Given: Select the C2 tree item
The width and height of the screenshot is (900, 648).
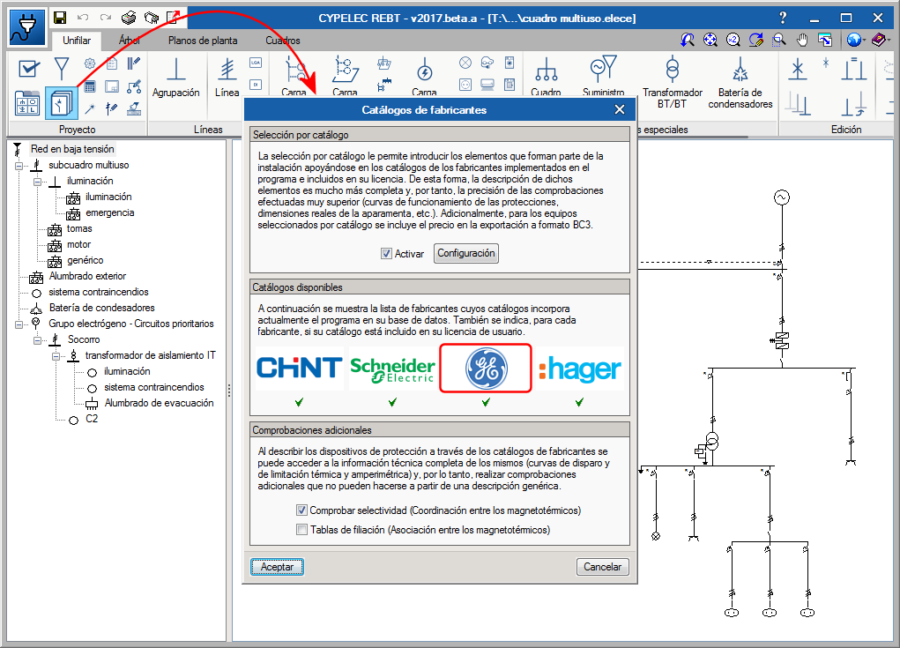Looking at the screenshot, I should [x=92, y=419].
